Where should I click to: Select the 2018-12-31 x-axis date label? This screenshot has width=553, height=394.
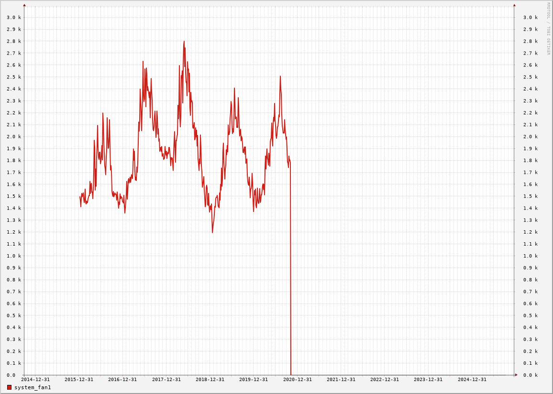pos(210,380)
